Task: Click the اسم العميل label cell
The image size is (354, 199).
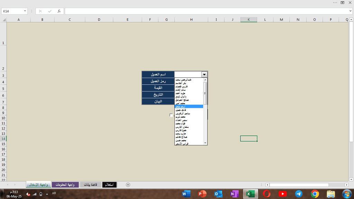Action: (158, 74)
